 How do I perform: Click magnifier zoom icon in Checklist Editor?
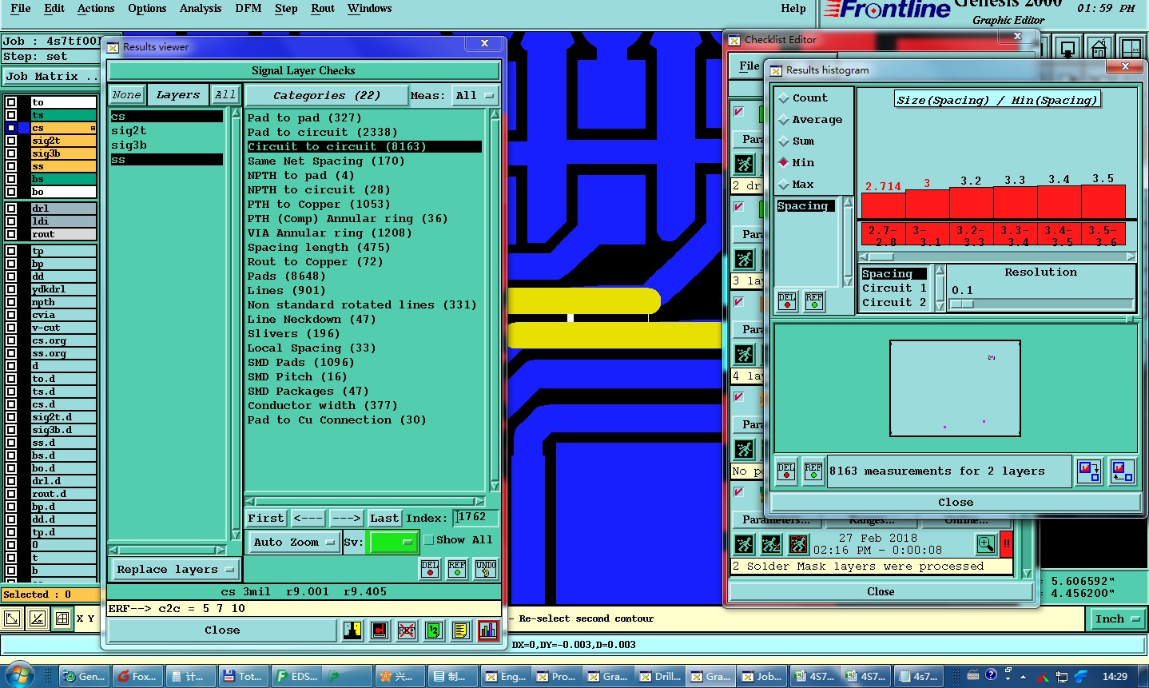(x=986, y=544)
